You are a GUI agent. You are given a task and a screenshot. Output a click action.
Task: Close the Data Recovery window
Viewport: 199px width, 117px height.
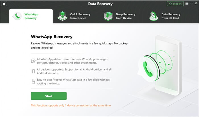coord(196,3)
